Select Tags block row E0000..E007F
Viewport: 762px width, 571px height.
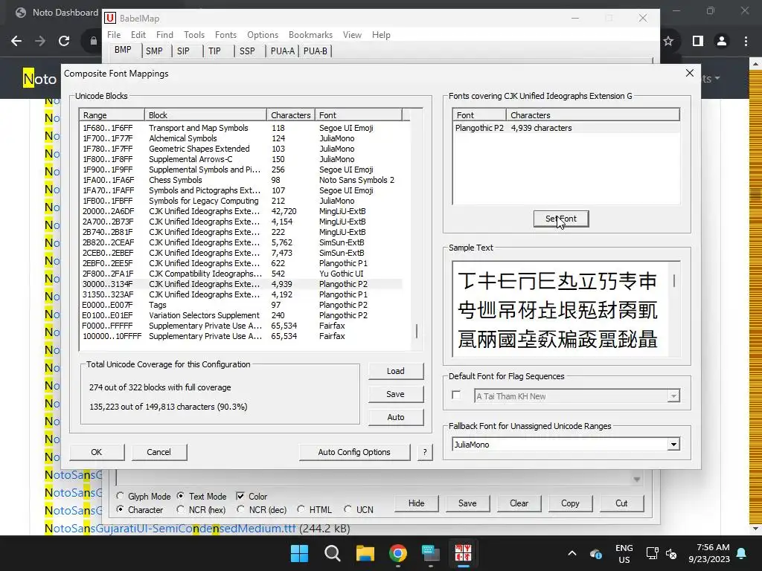click(x=241, y=305)
